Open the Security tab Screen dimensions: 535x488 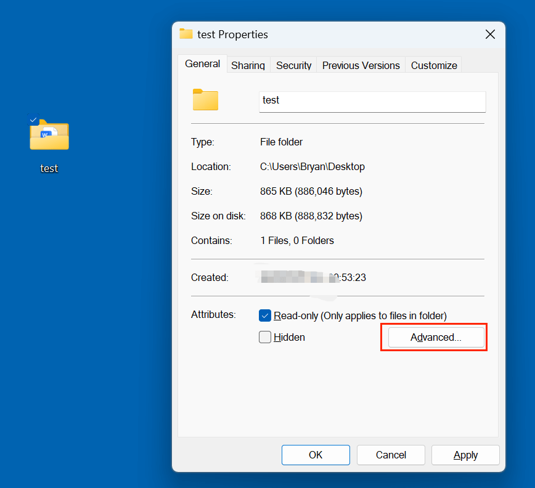point(293,65)
